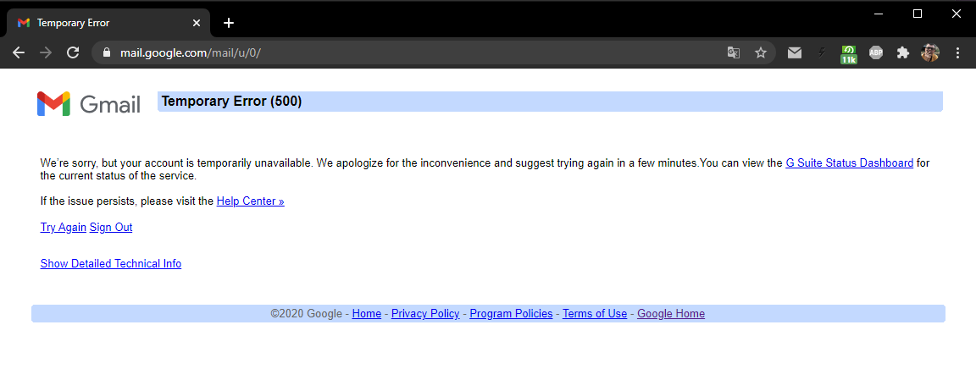
Task: Open a new tab with plus button
Action: [x=229, y=23]
